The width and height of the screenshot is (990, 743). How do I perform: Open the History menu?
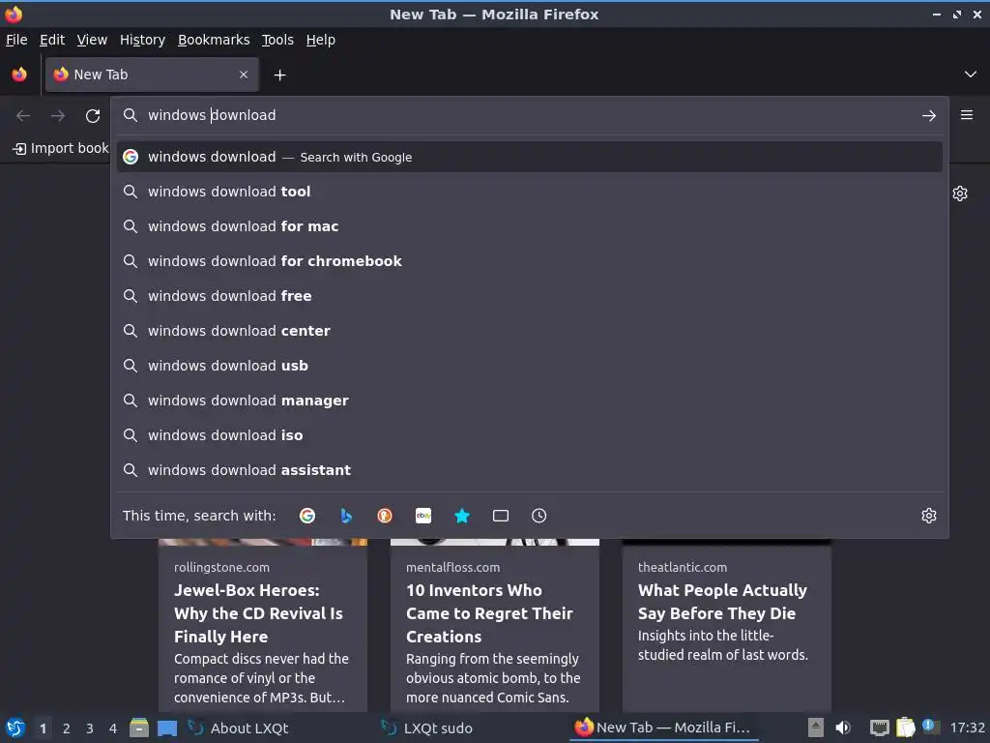click(x=143, y=40)
